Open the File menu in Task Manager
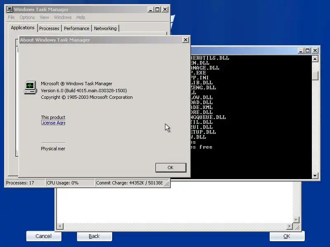 click(11, 17)
